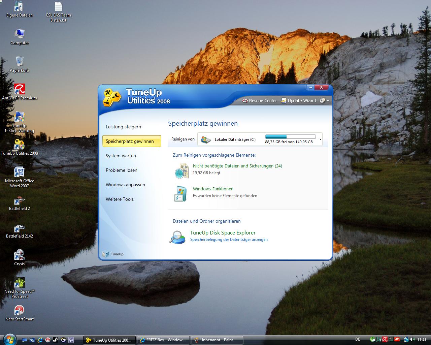431x345 pixels.
Task: Select the Papierkorb recycle bin
Action: tap(20, 65)
